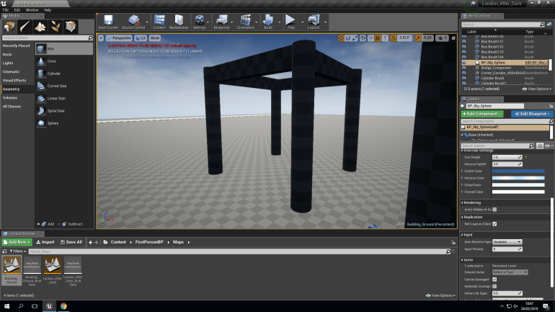This screenshot has width=555, height=312.
Task: Open the Marketplace toolbar icon
Action: [x=179, y=22]
